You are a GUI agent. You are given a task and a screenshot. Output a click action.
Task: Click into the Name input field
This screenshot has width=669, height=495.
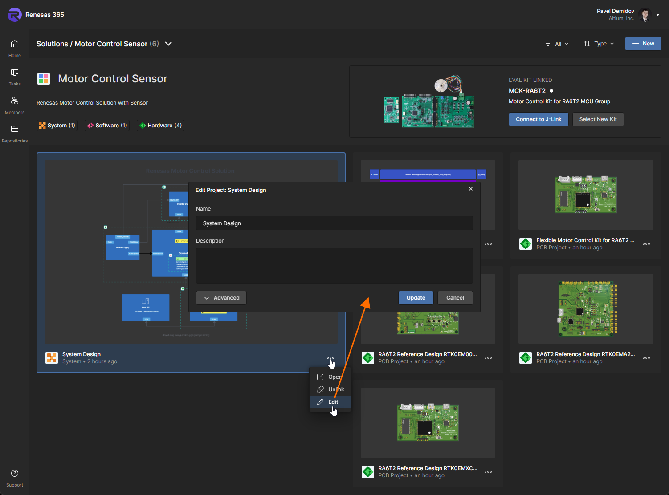point(334,223)
